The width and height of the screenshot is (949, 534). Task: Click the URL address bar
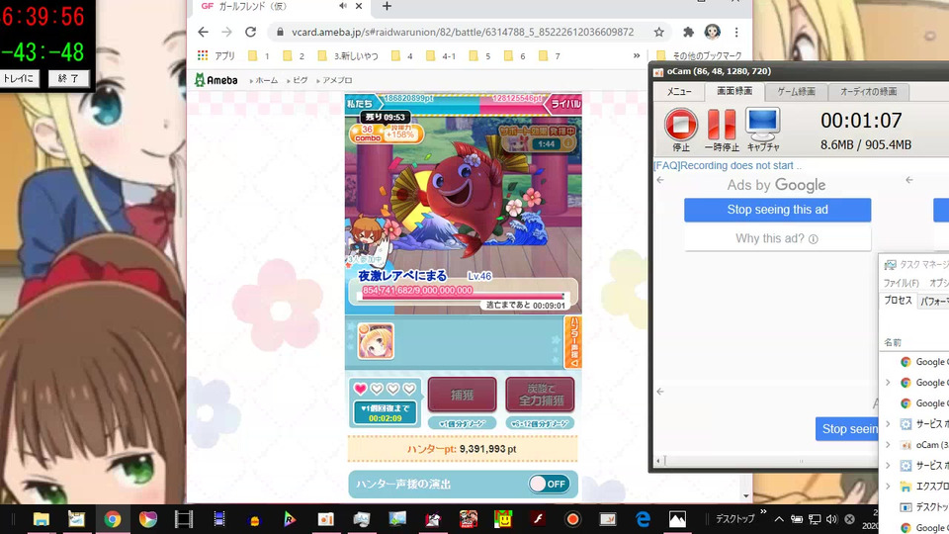point(463,32)
